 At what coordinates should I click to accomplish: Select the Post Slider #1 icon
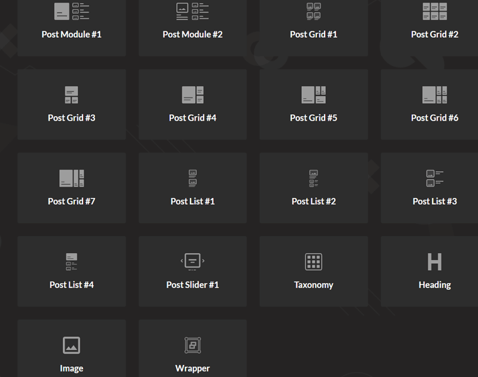(x=192, y=261)
